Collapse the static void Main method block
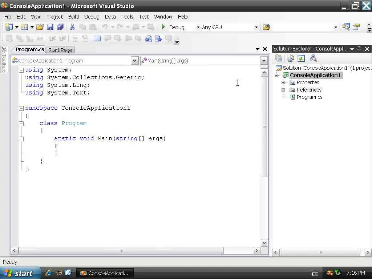 (21, 139)
